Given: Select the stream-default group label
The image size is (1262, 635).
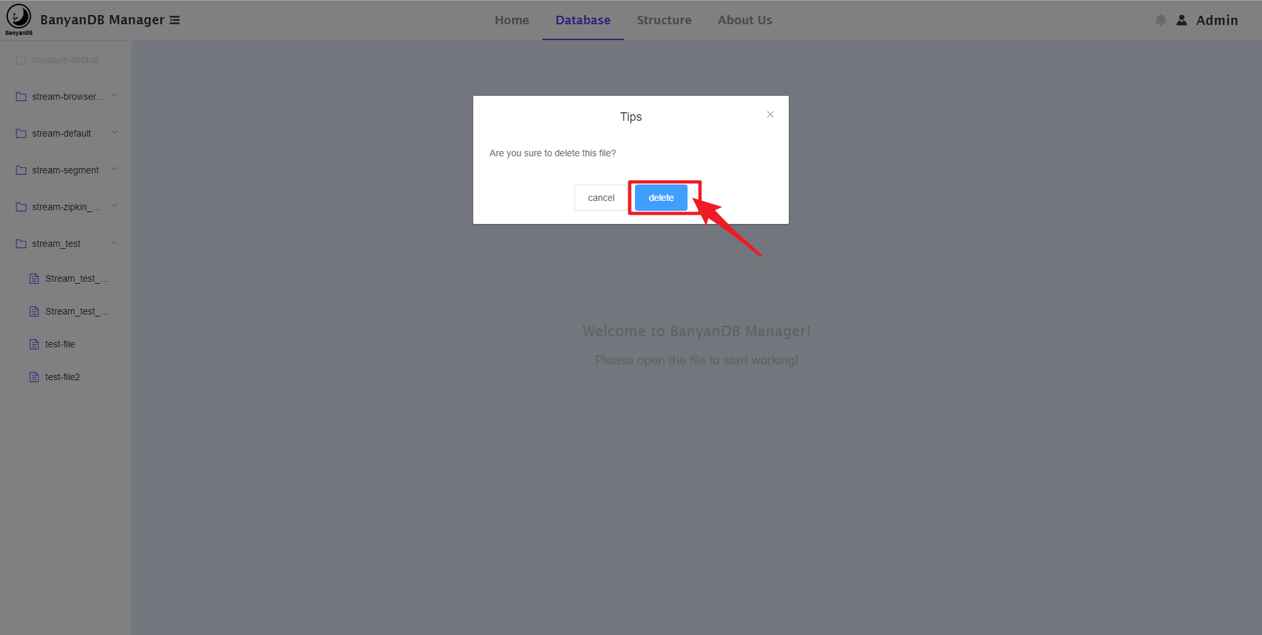Looking at the screenshot, I should [x=62, y=133].
